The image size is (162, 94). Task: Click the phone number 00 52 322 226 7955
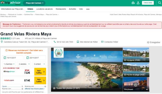(x=65, y=42)
